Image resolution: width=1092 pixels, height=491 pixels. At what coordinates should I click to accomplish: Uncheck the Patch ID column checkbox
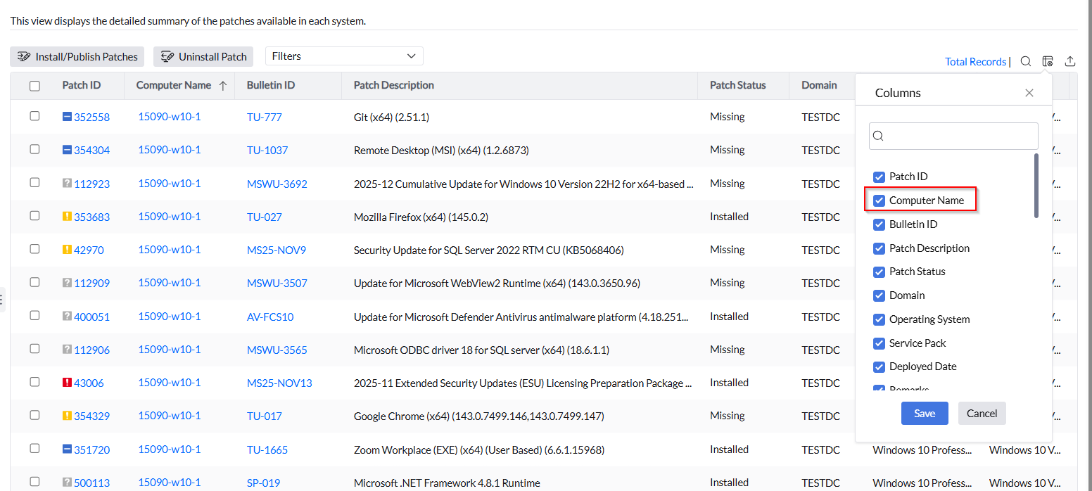click(879, 177)
